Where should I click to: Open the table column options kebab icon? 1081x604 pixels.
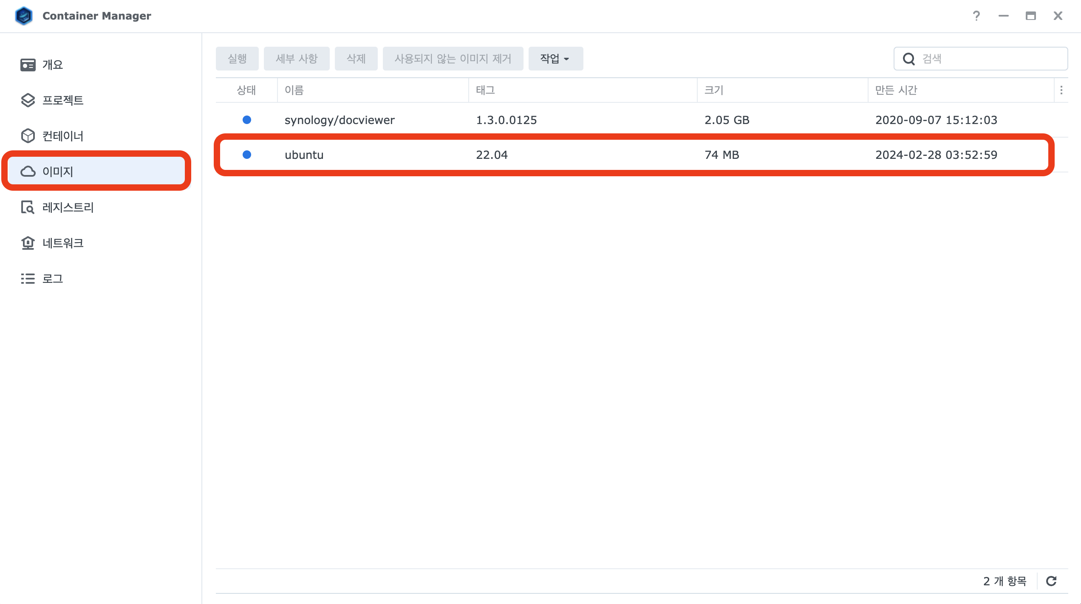tap(1061, 90)
